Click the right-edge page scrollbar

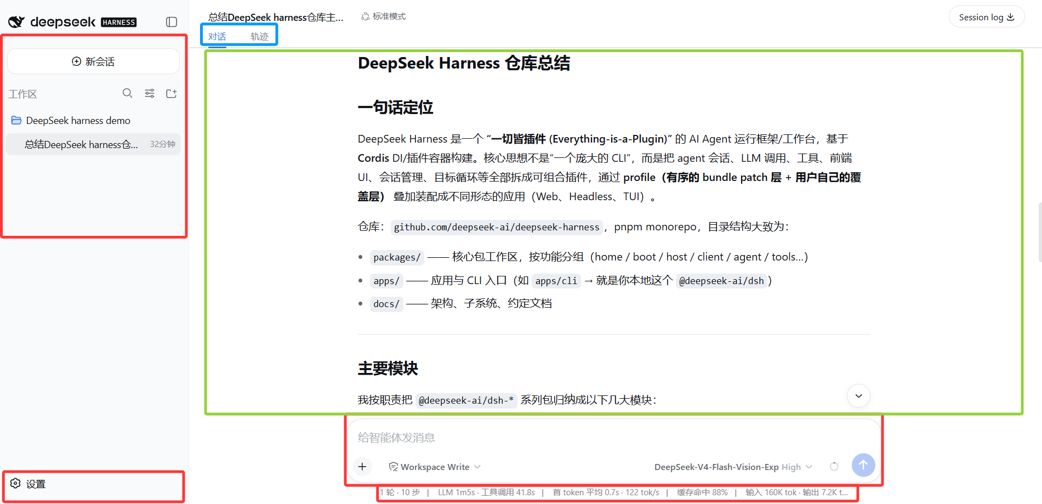tap(1040, 232)
